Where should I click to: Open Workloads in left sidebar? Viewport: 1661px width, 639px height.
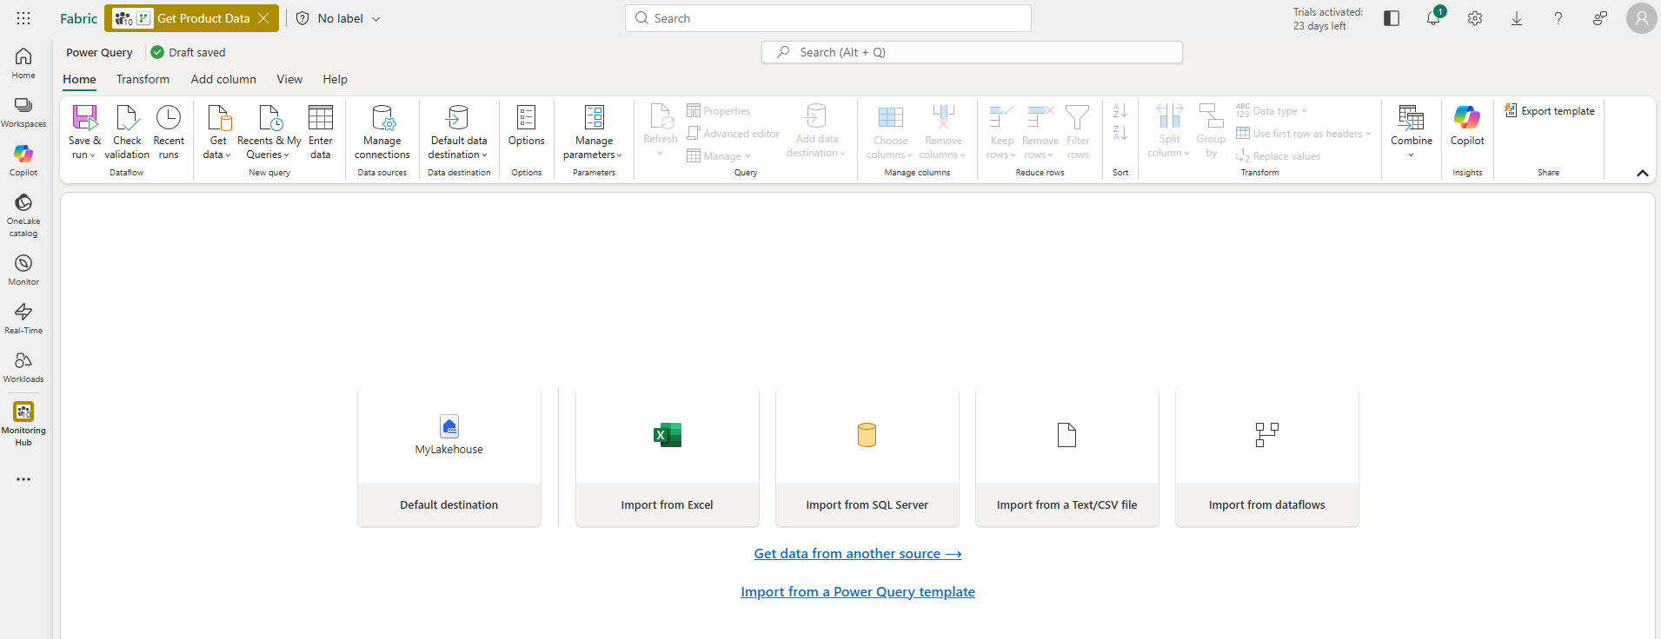[23, 367]
